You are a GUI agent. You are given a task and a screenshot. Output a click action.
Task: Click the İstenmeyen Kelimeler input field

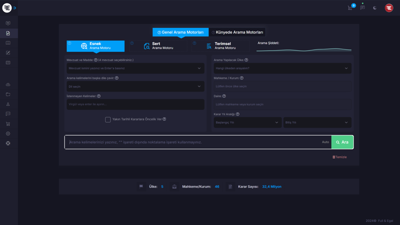point(135,104)
